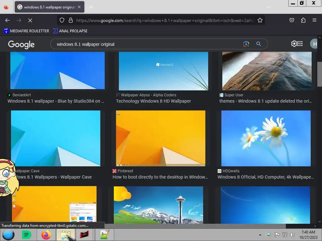Image resolution: width=322 pixels, height=241 pixels.
Task: Click the address bar URL
Action: pos(165,20)
